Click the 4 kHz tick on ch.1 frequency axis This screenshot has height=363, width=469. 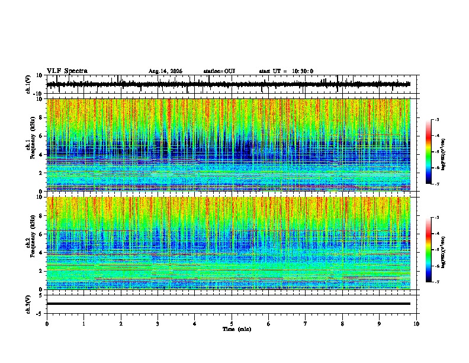41,155
